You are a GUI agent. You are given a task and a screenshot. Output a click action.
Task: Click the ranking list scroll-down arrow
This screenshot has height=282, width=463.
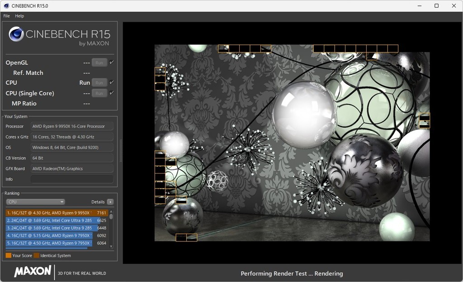(111, 247)
